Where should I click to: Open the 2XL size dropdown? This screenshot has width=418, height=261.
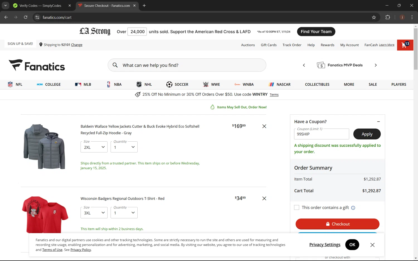coord(94,147)
